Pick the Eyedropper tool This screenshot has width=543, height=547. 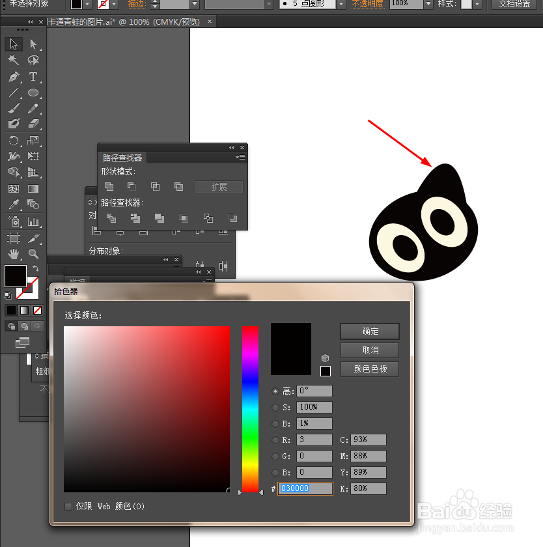pos(14,204)
